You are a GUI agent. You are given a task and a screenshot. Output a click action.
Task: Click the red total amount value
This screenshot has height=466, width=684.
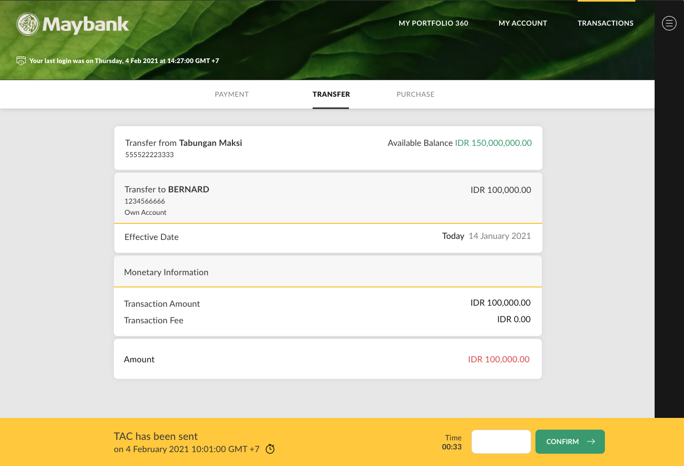(498, 359)
